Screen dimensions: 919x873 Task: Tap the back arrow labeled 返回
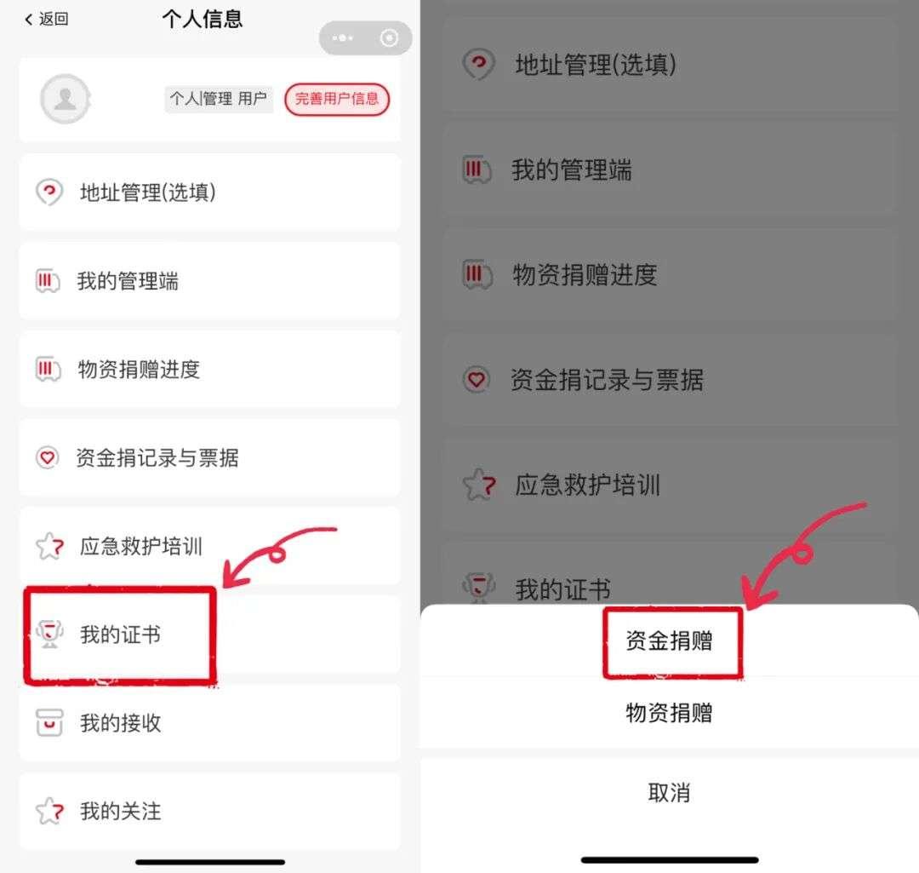46,20
